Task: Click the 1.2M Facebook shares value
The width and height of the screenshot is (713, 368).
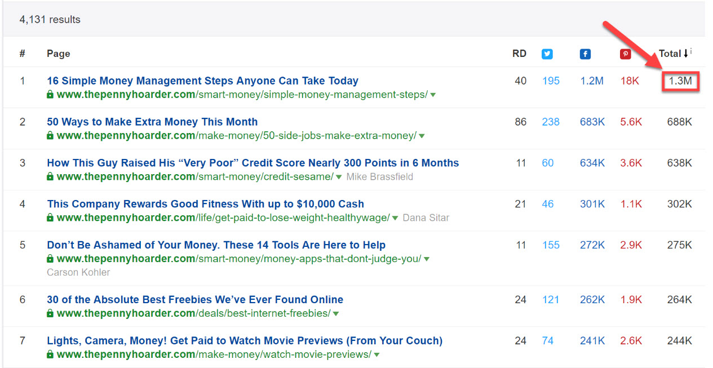Action: pyautogui.click(x=592, y=81)
